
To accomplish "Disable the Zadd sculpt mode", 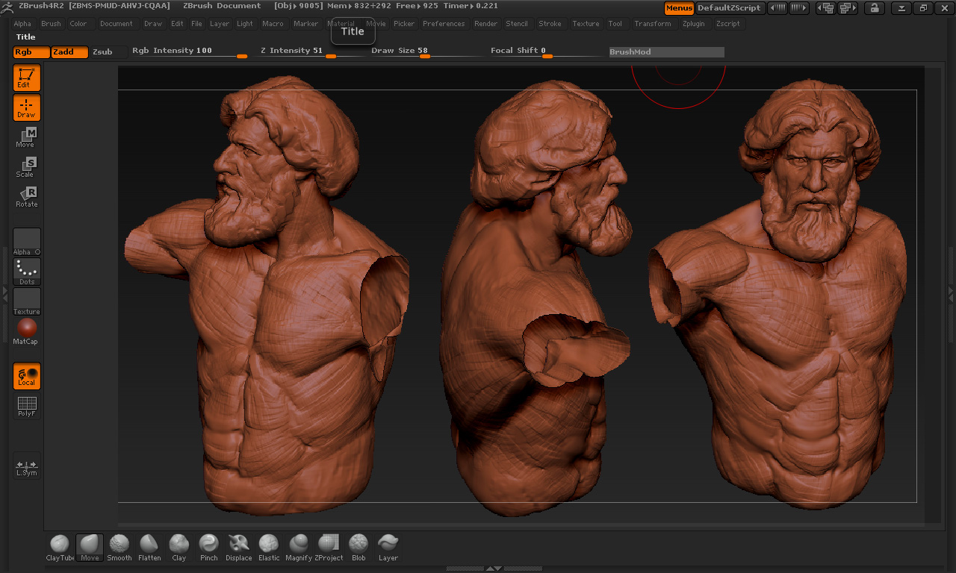I will 70,52.
